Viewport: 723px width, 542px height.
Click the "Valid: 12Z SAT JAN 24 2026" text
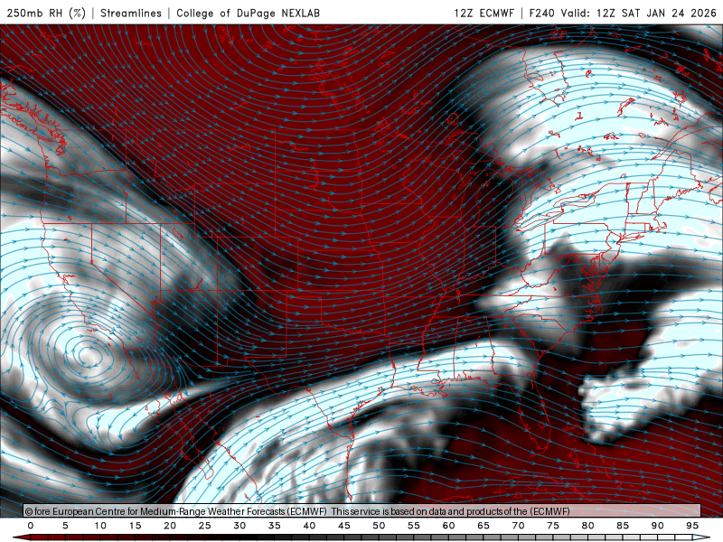click(639, 14)
